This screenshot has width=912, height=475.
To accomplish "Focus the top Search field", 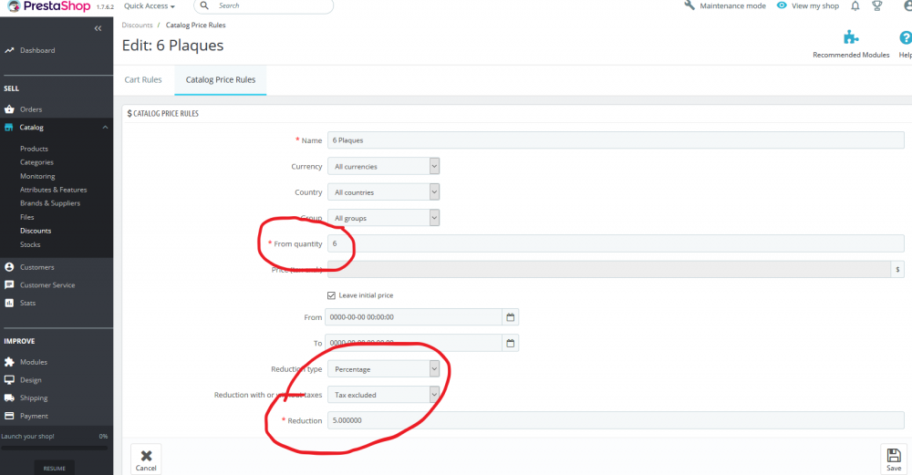I will click(x=264, y=5).
